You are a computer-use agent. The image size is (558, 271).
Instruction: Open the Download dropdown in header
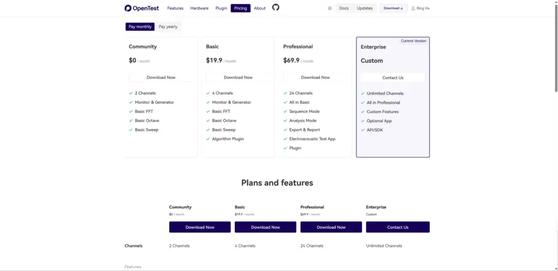[x=393, y=8]
